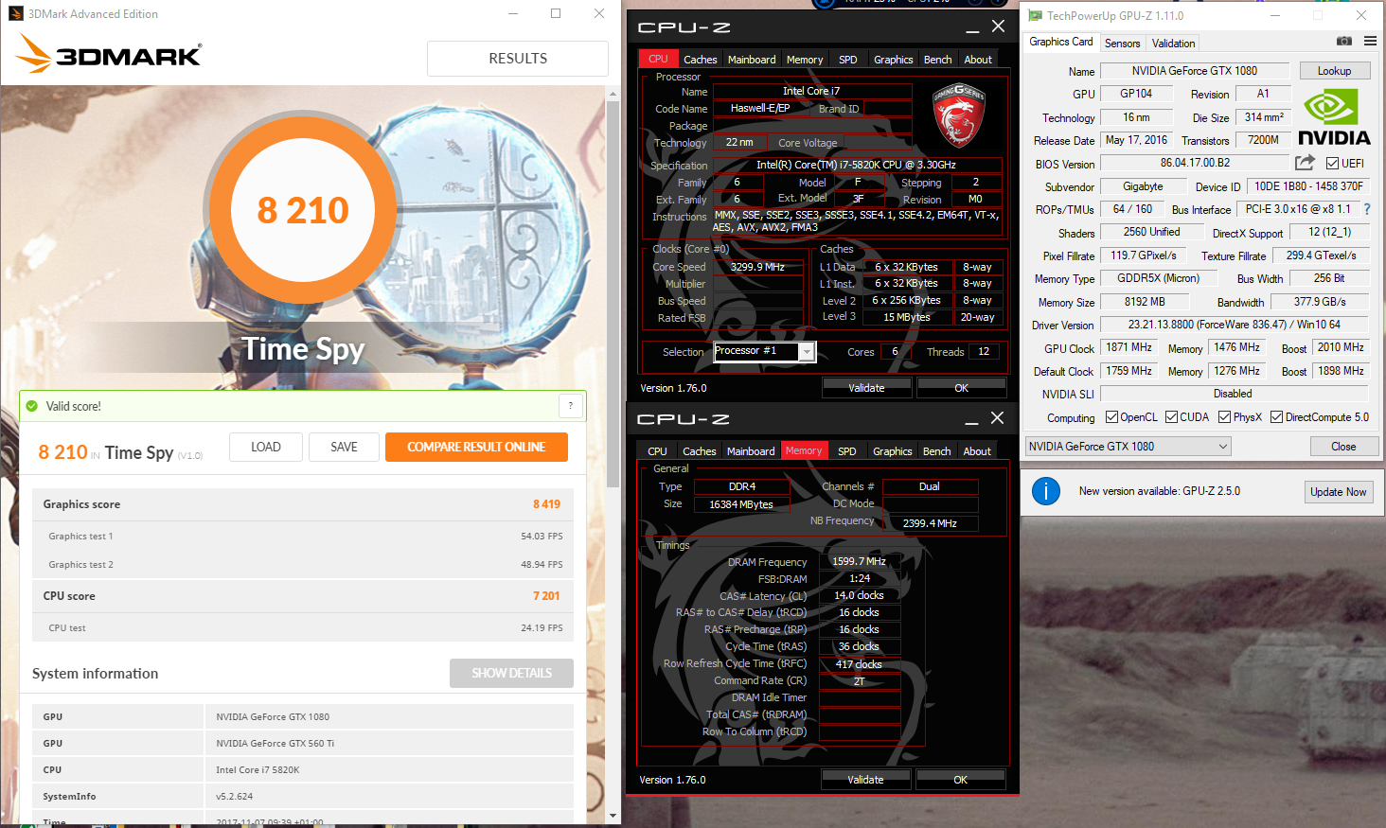This screenshot has width=1386, height=828.
Task: Toggle the CUDA checkbox
Action: [1171, 417]
